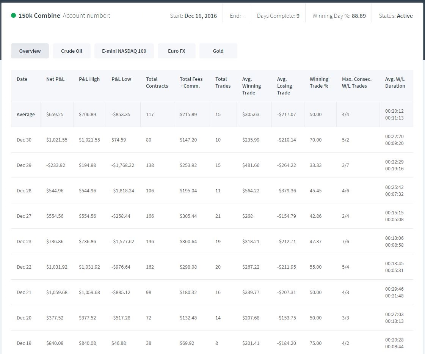Click Dec 20 consec W/L value 3/3
The image size is (425, 354).
coord(345,318)
